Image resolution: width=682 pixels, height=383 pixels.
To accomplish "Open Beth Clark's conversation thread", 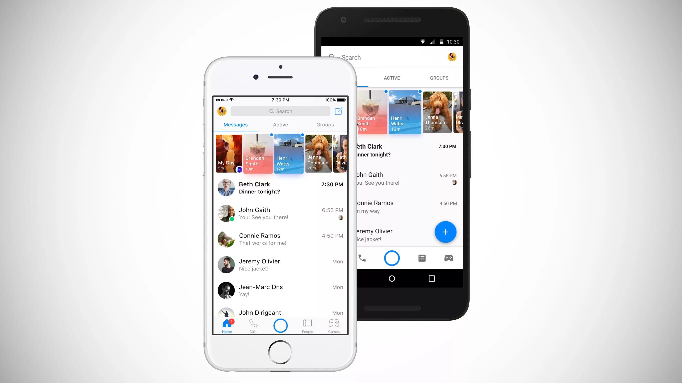I will coord(280,187).
